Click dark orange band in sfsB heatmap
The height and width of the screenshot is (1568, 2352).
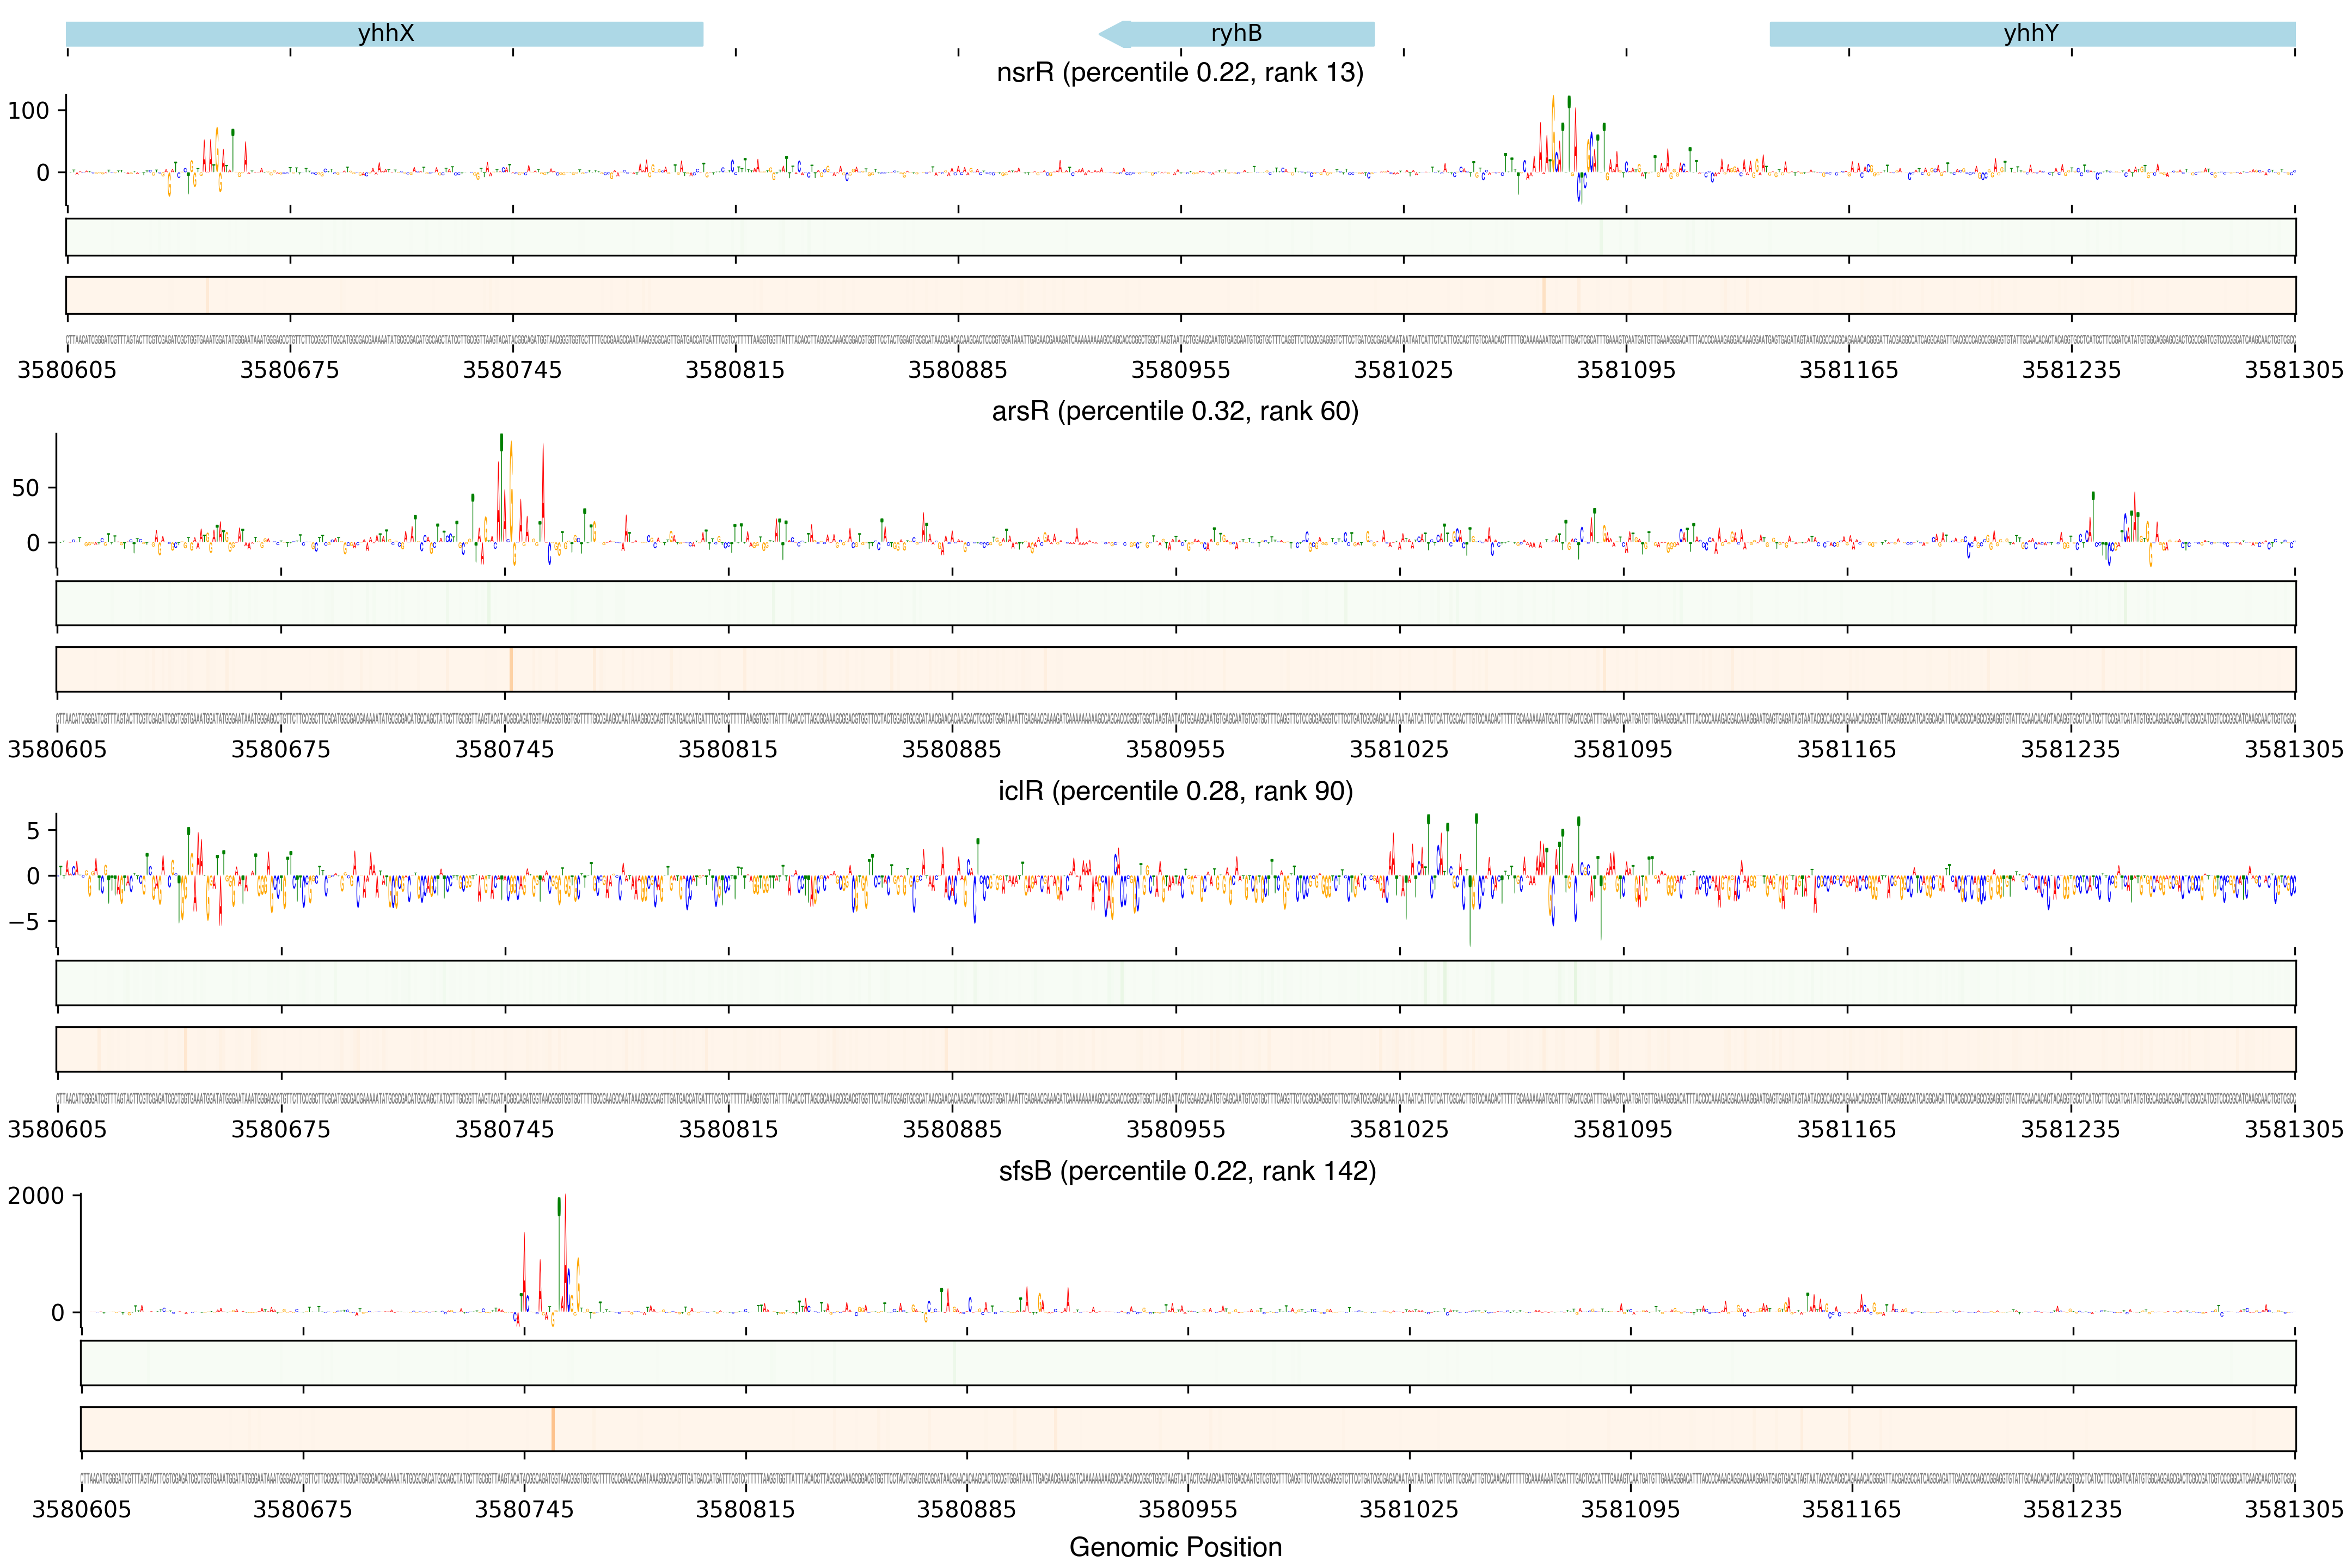552,1429
